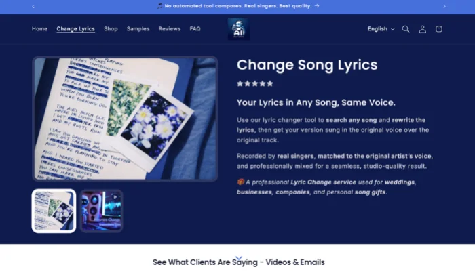The image size is (475, 271).
Task: Open the Shop menu item
Action: pyautogui.click(x=111, y=29)
